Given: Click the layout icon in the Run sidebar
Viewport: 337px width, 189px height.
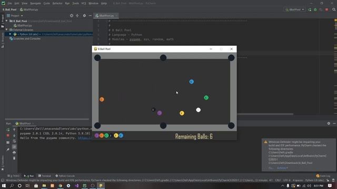Looking at the screenshot, I should coord(8,142).
